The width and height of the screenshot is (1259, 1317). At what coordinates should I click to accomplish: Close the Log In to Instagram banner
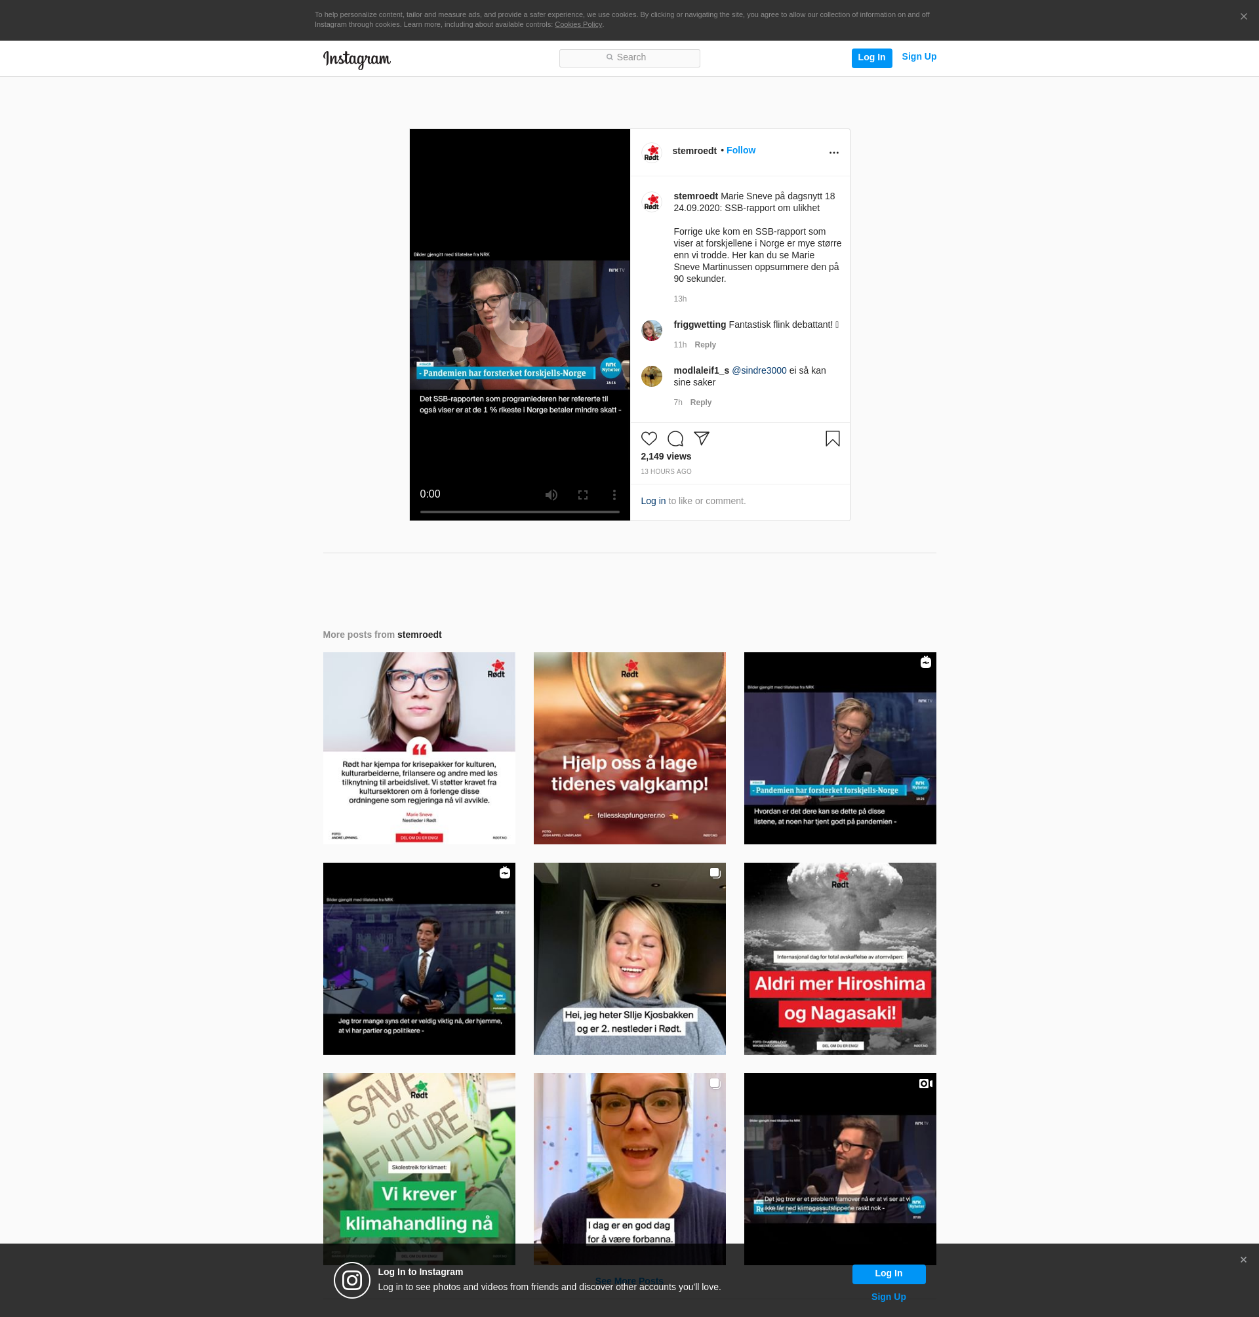[1243, 1260]
